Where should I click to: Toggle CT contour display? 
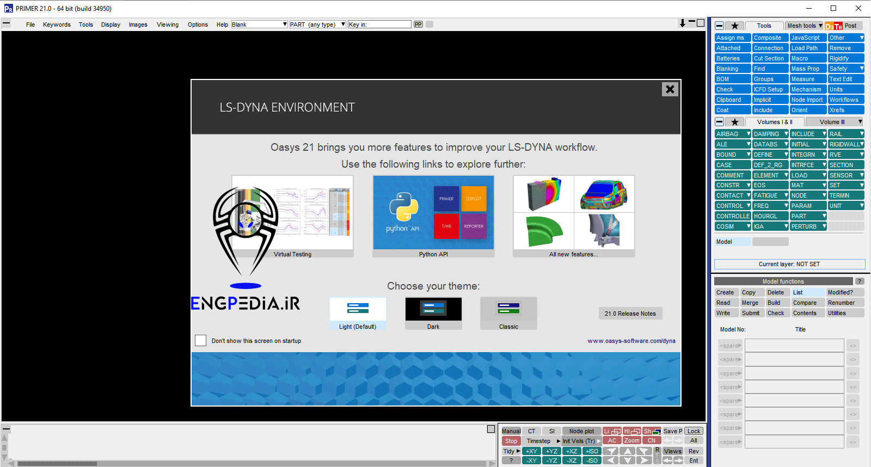[532, 431]
